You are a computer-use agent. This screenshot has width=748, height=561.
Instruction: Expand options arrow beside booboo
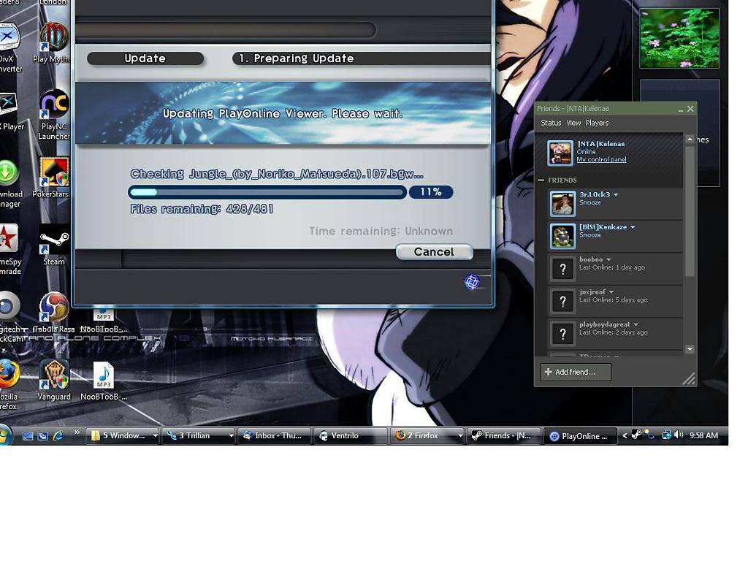[x=608, y=259]
